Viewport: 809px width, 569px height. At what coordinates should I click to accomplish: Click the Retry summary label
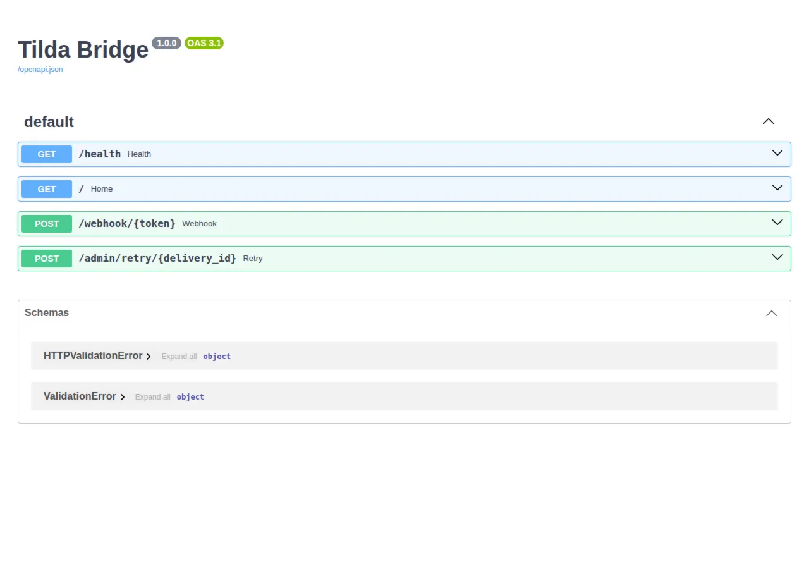pyautogui.click(x=253, y=259)
